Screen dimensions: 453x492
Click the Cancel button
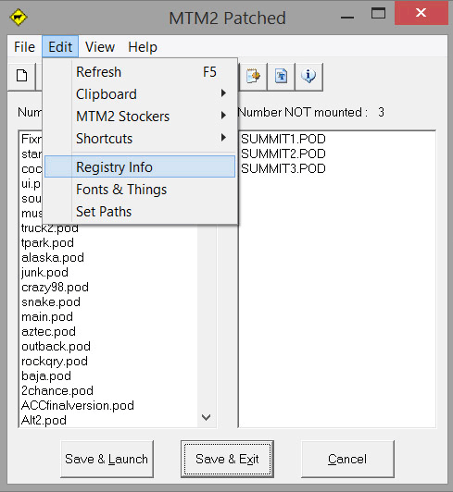pyautogui.click(x=347, y=459)
